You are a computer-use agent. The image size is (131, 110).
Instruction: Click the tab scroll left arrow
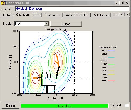122,14
